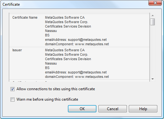This screenshot has height=119, width=164.
Task: Click the certificate list scrollbar thumb
Action: coord(153,22)
